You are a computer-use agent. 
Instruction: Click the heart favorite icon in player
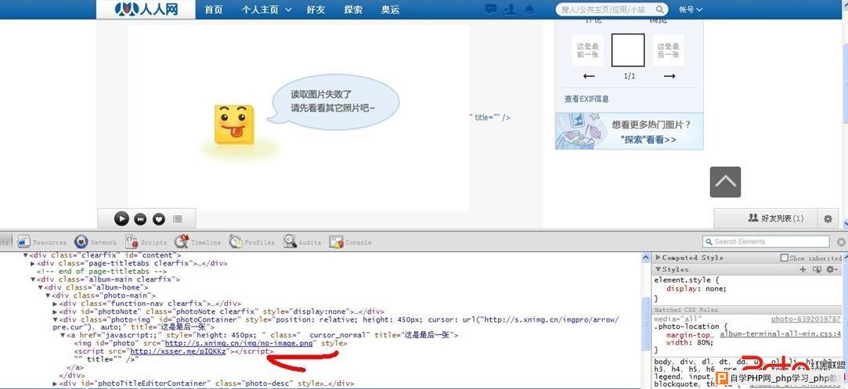click(158, 219)
